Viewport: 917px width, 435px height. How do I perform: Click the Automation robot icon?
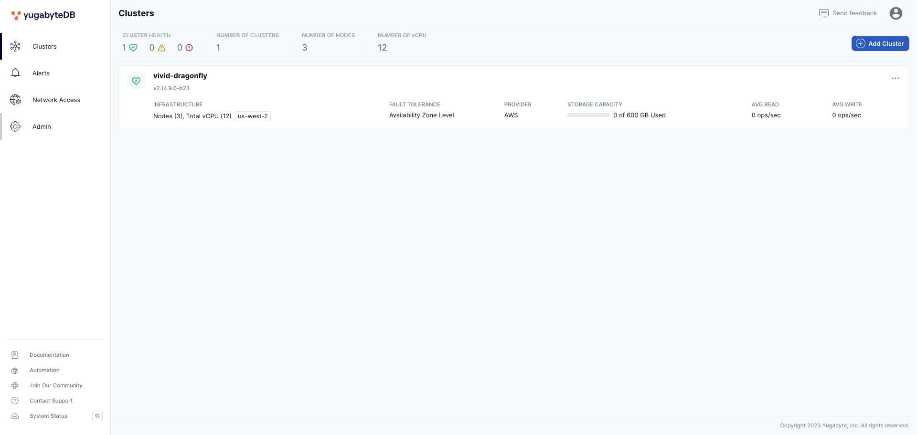[x=15, y=370]
